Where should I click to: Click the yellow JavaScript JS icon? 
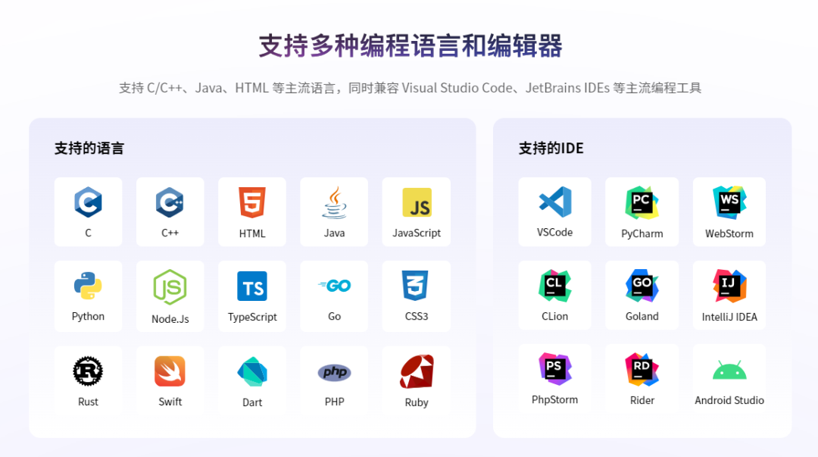417,202
